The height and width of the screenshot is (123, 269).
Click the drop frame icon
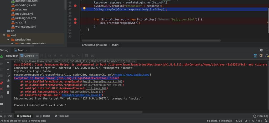(73, 56)
